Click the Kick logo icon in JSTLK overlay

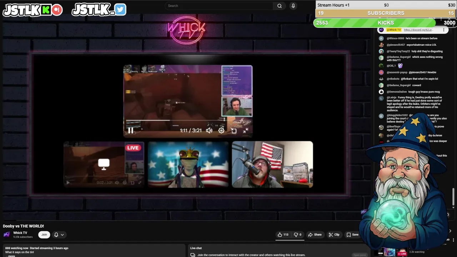pos(46,10)
